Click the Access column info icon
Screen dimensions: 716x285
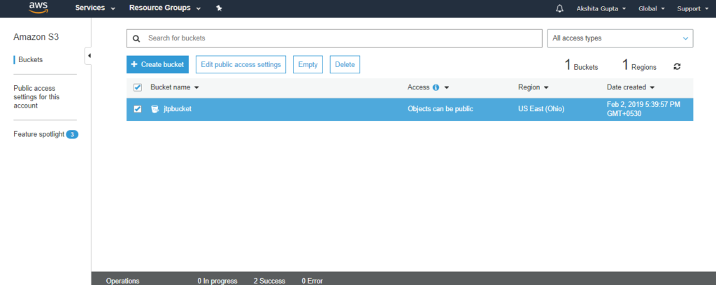coord(436,87)
